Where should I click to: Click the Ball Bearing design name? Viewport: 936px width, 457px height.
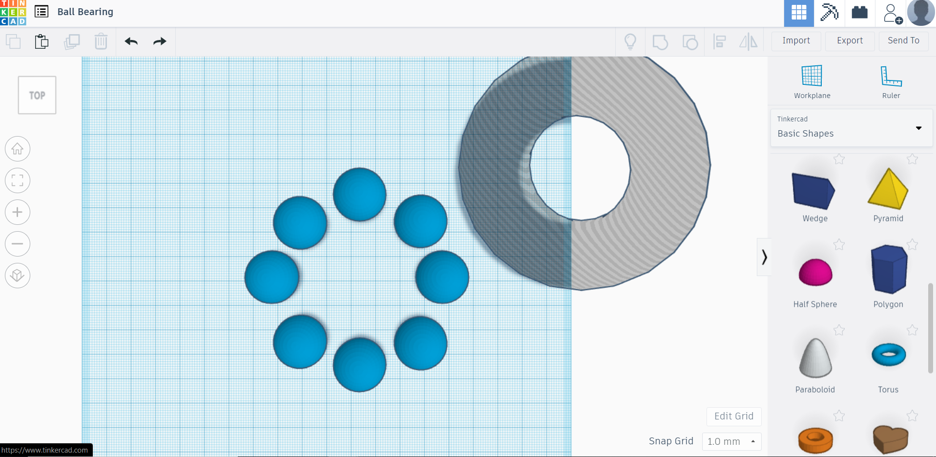click(x=85, y=12)
